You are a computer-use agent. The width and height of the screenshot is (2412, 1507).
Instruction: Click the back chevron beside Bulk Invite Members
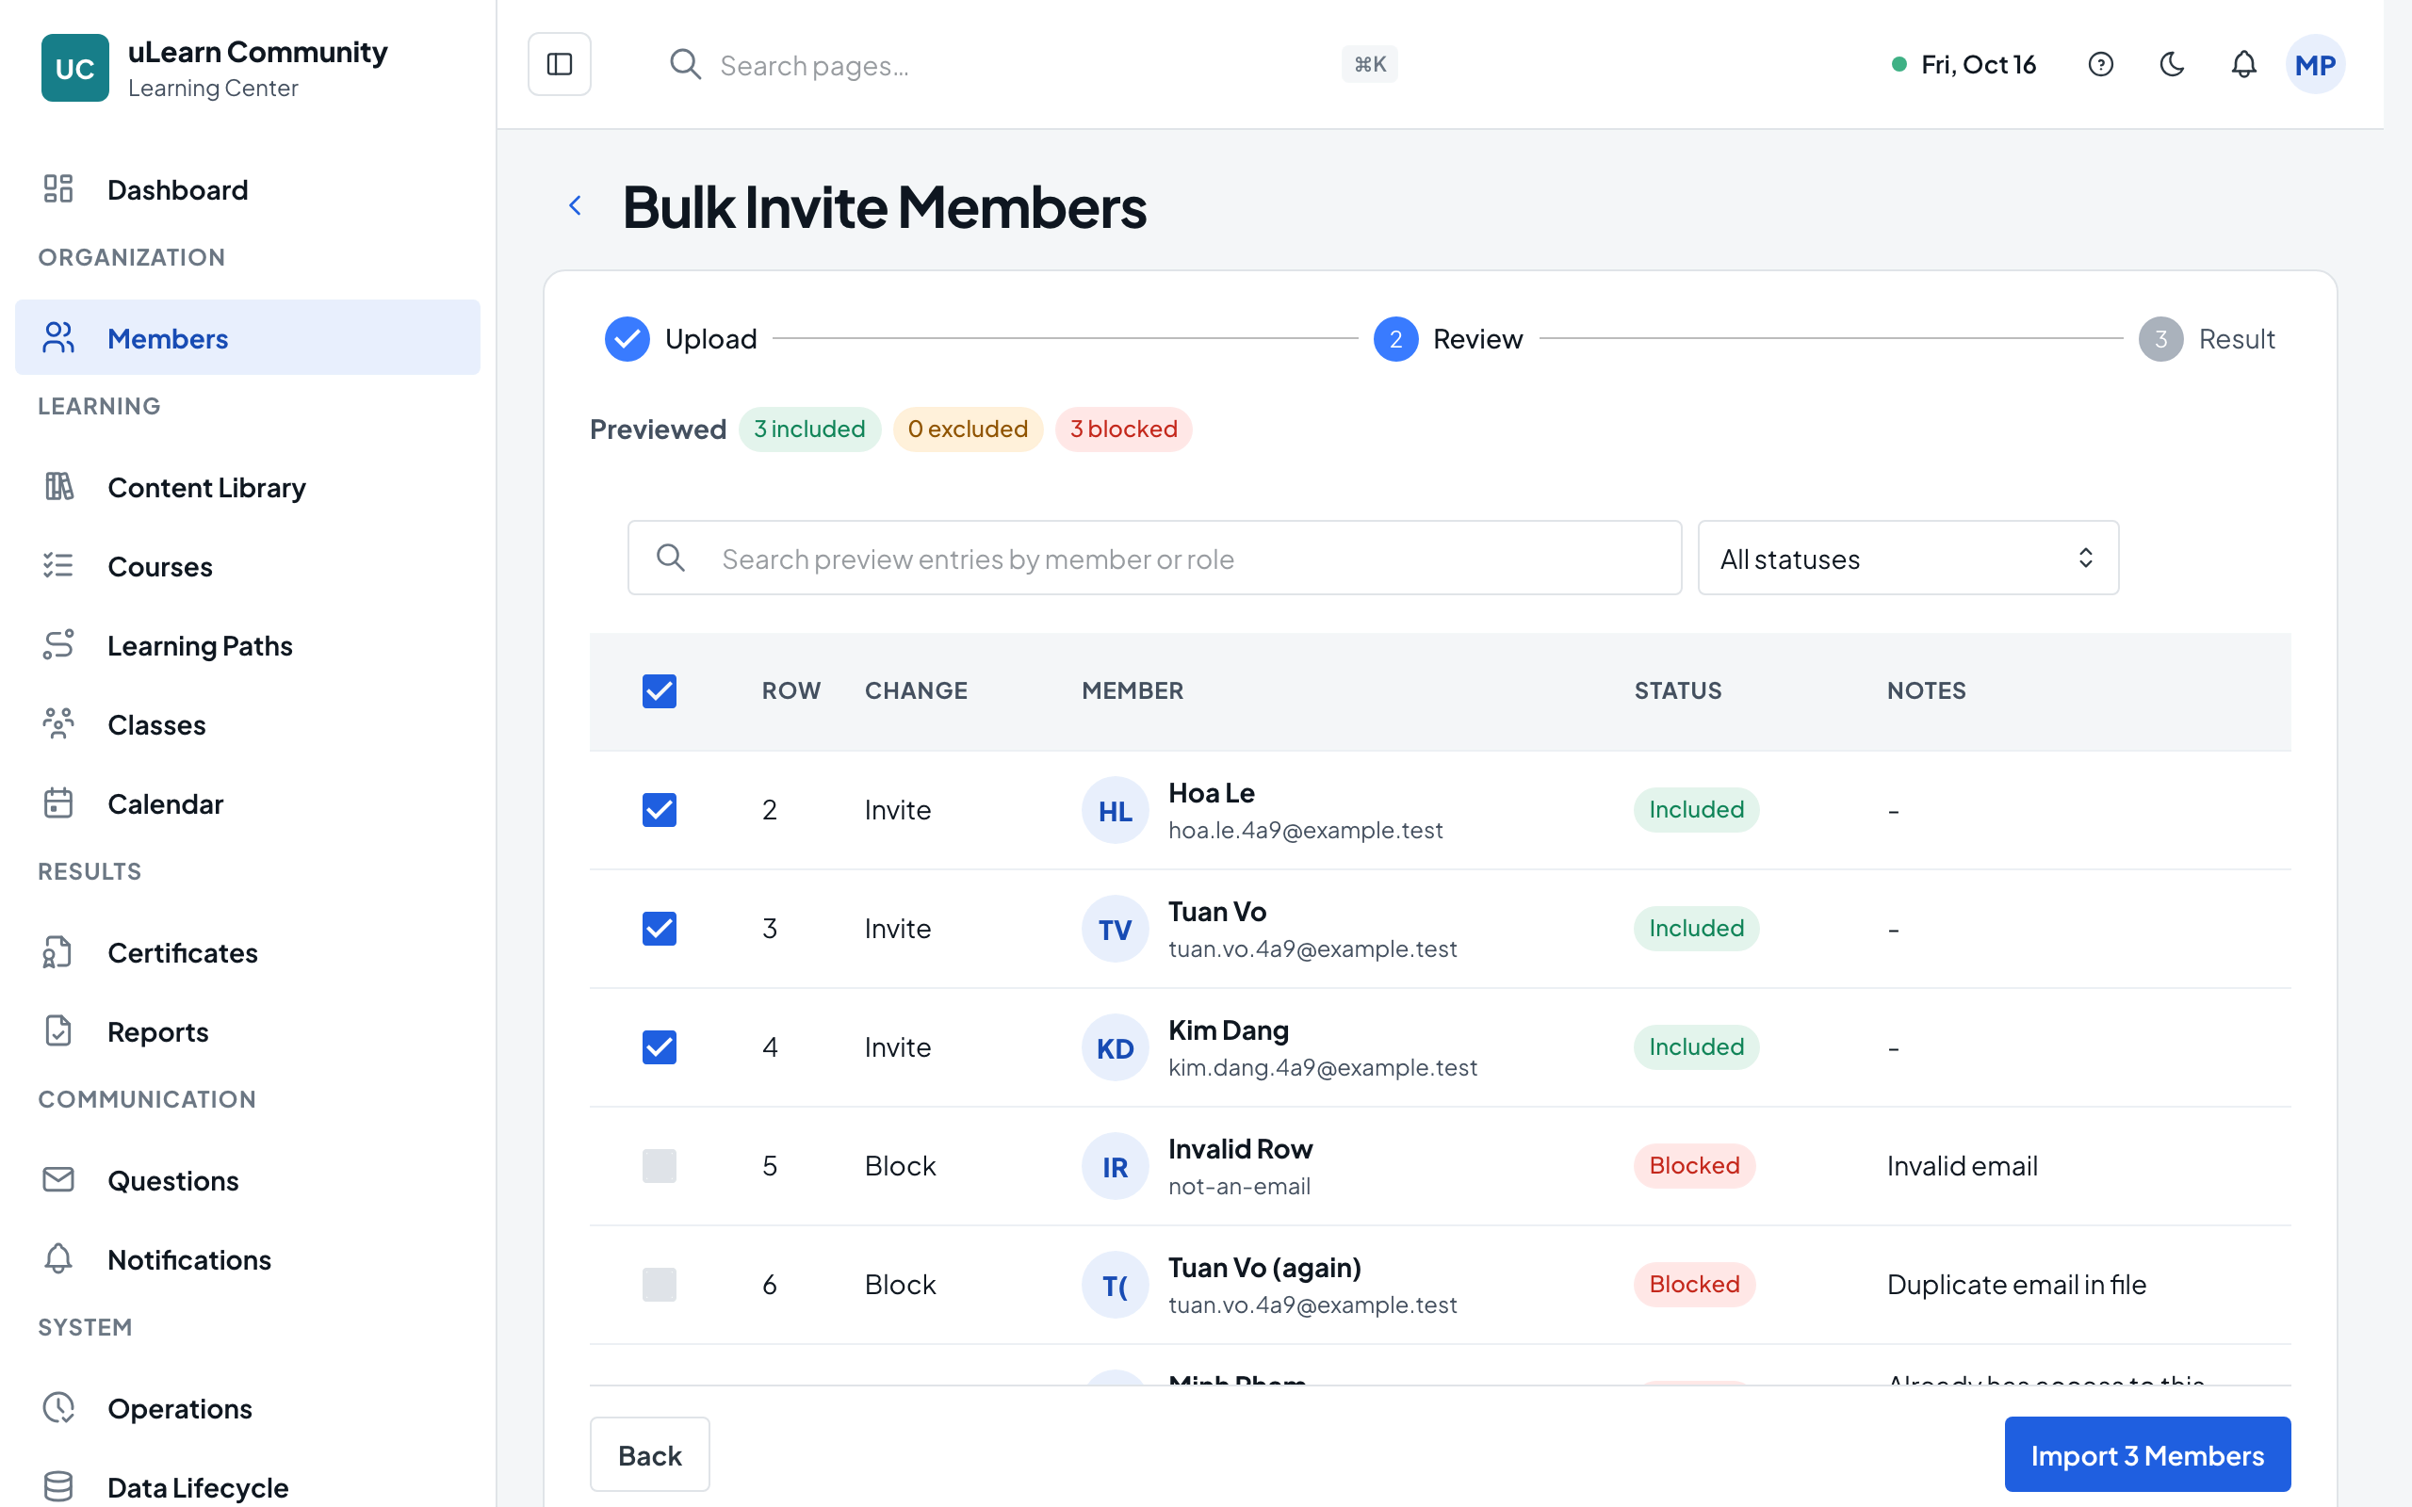click(x=575, y=205)
